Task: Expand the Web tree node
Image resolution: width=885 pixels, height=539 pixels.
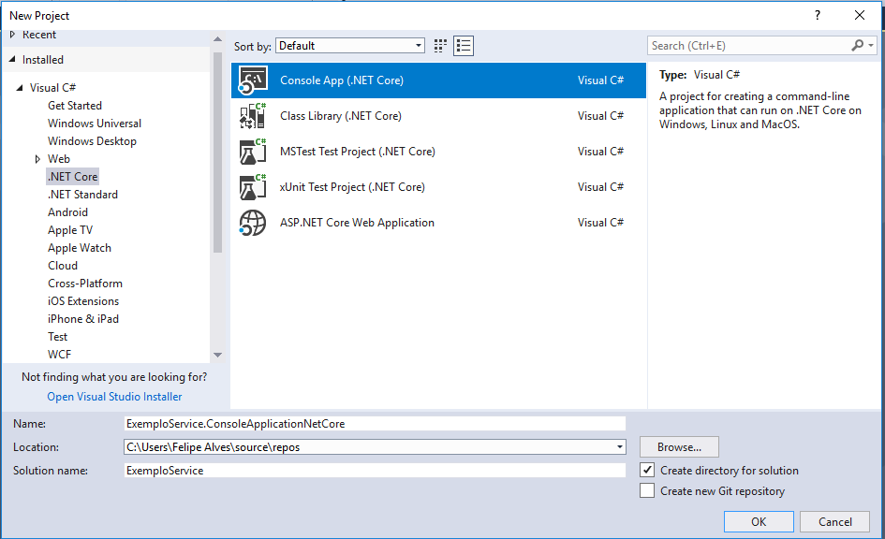Action: pos(37,159)
